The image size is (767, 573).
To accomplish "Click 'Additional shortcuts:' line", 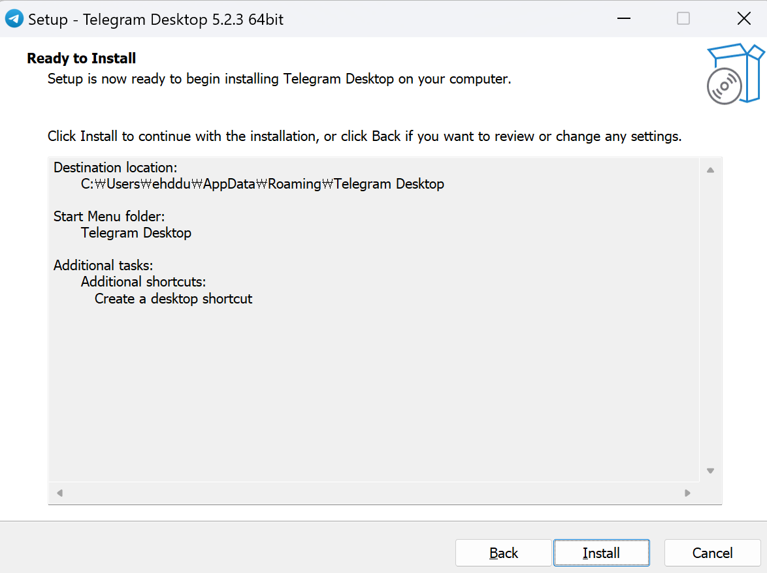I will [143, 282].
